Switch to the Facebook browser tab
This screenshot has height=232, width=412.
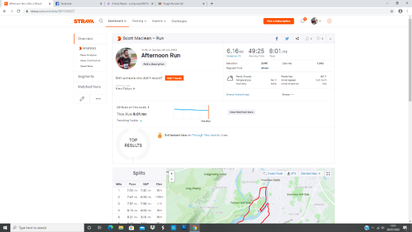(x=79, y=4)
